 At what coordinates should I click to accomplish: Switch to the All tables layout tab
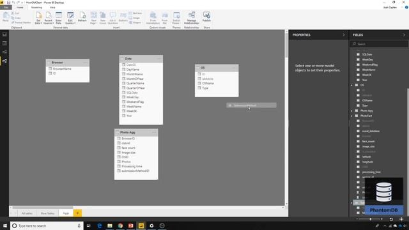pyautogui.click(x=27, y=213)
